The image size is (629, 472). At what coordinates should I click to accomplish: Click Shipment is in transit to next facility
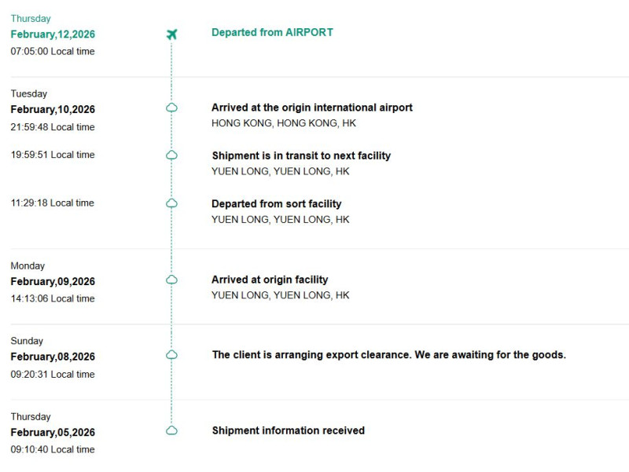point(301,156)
